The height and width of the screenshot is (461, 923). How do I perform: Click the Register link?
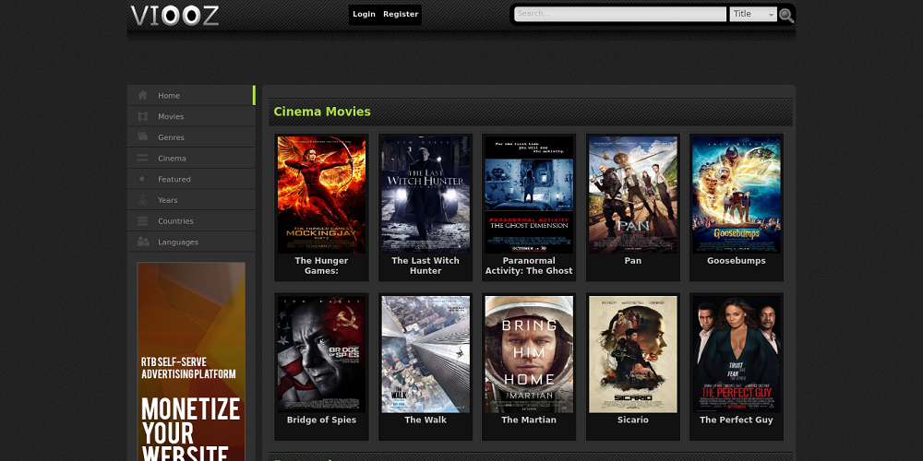coord(401,14)
